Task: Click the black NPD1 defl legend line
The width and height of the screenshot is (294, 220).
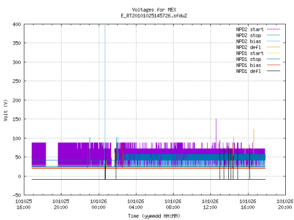Action: pos(274,71)
